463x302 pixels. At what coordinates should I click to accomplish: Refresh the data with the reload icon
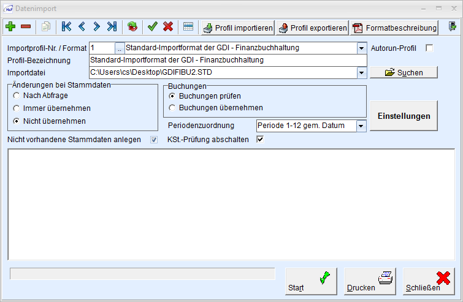pyautogui.click(x=132, y=26)
